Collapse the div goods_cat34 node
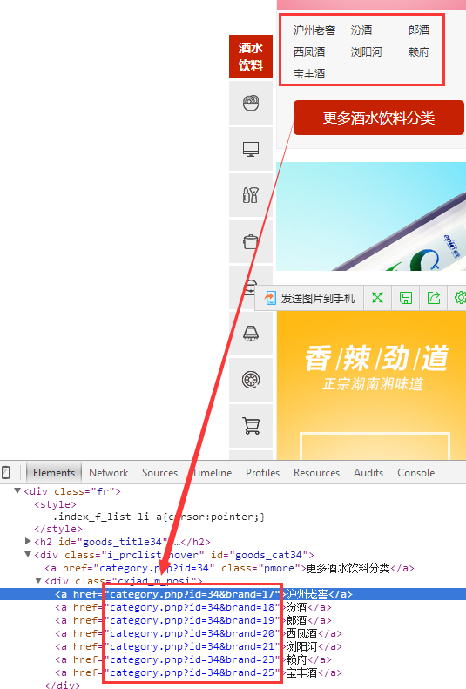The width and height of the screenshot is (466, 689). 28,555
